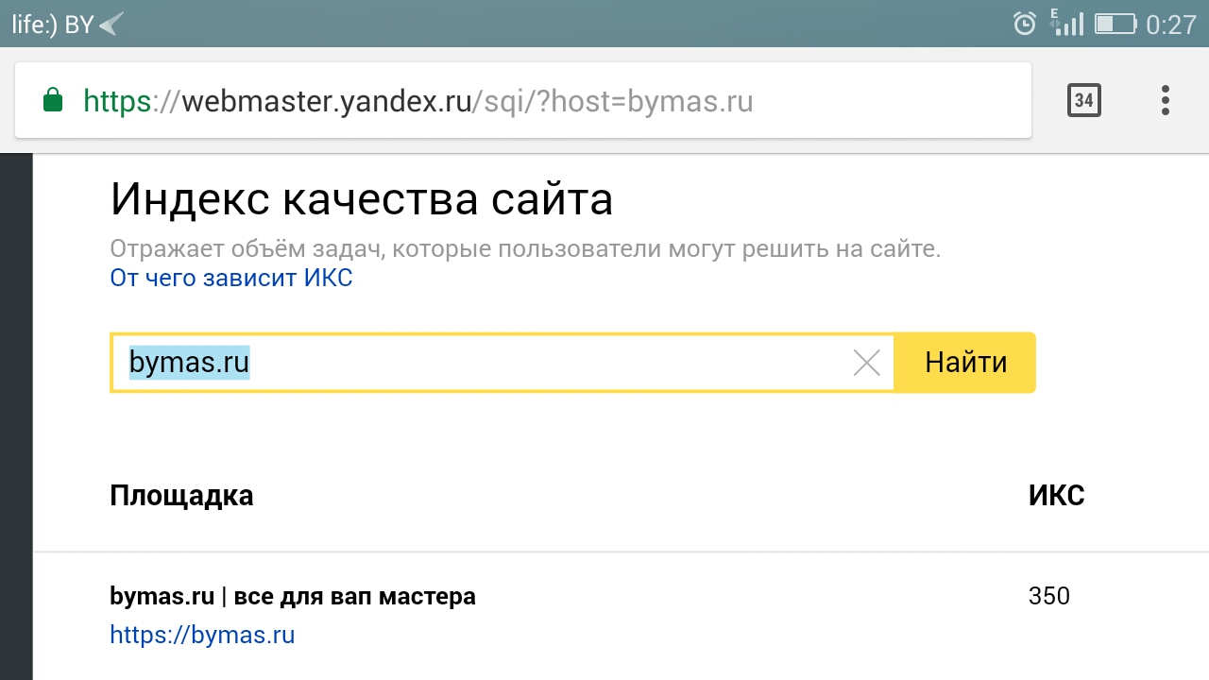Click the Площадка column header
Viewport: 1209px width, 680px height.
[x=181, y=496]
